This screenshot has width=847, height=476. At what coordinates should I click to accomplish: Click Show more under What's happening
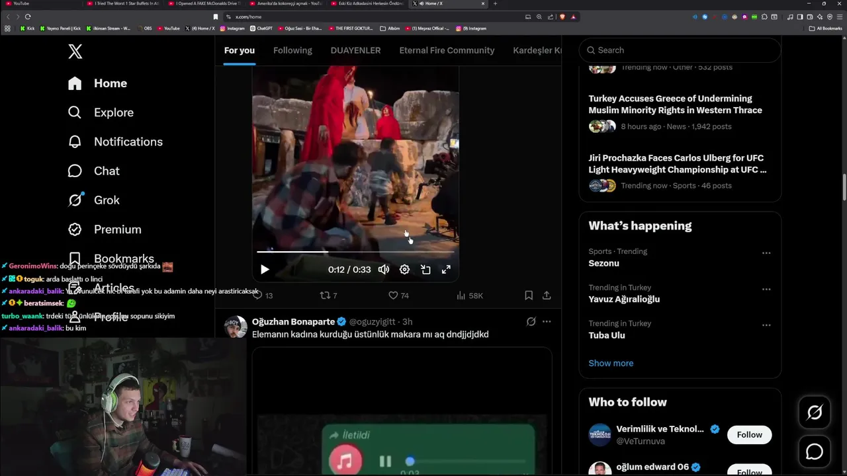click(611, 363)
